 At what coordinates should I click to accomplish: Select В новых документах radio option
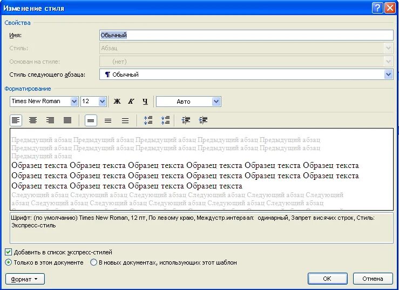pos(93,262)
